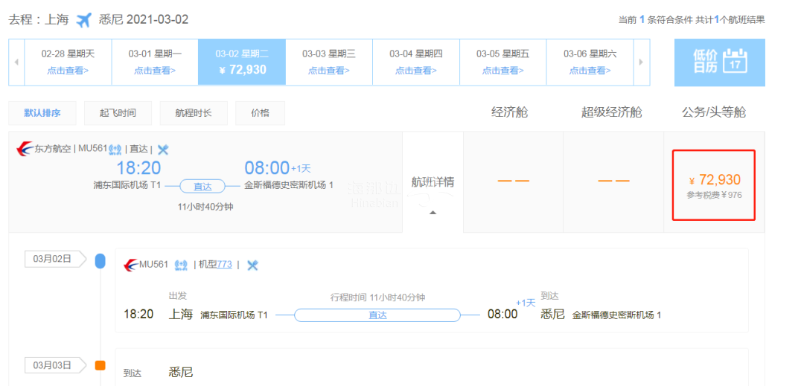Open aircraft type 773 link

point(224,264)
